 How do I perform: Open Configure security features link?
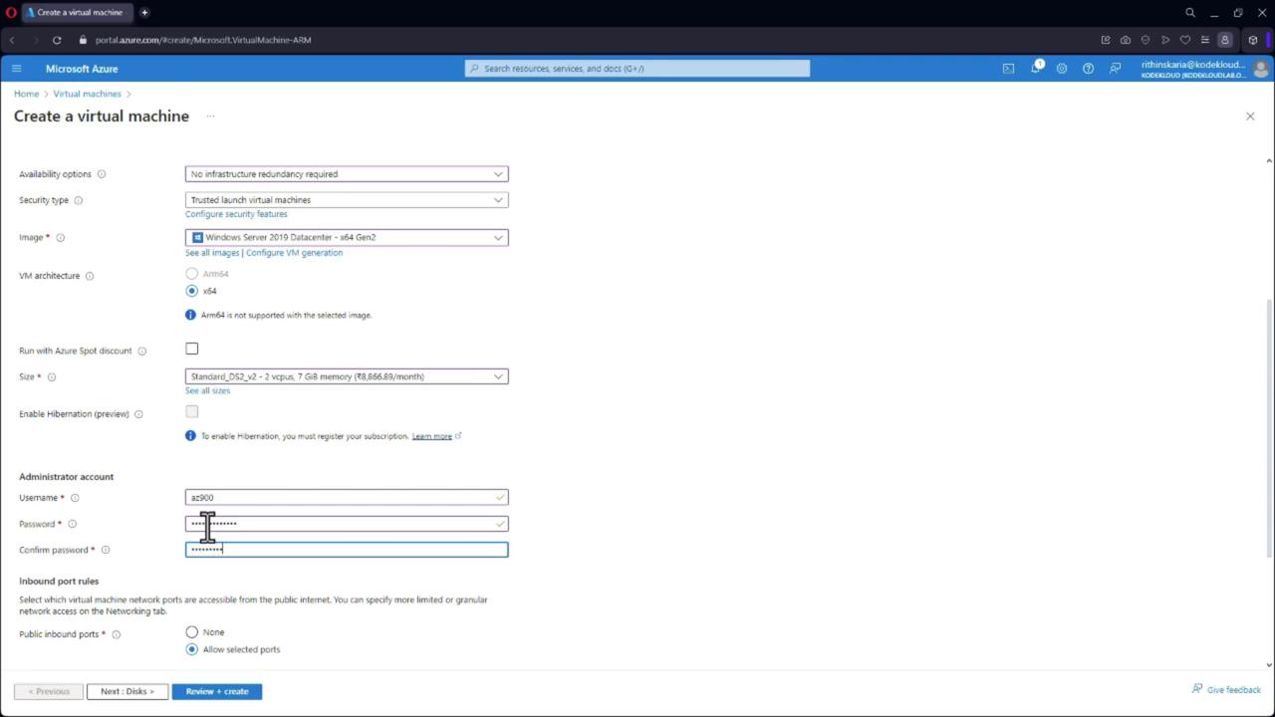click(x=236, y=214)
